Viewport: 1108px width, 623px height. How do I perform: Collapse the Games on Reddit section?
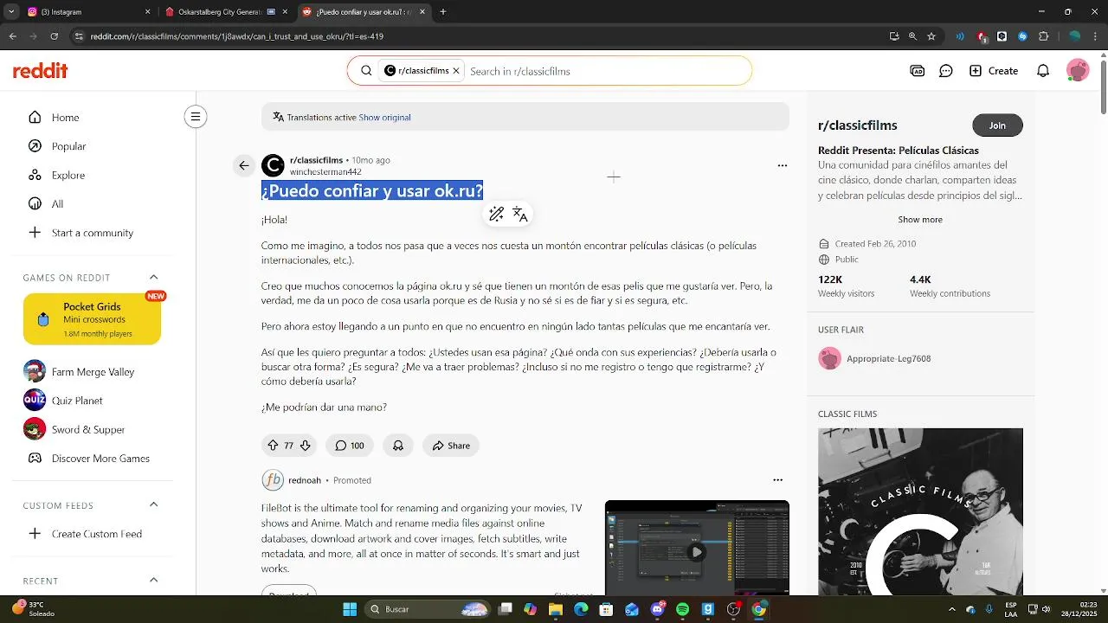coord(154,278)
